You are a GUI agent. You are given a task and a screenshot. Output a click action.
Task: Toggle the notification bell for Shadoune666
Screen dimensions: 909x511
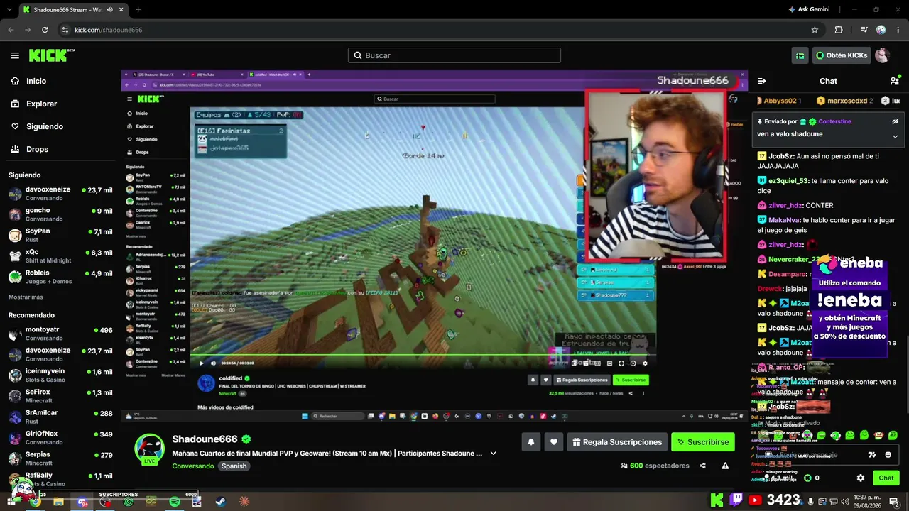[x=530, y=442]
